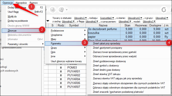Sort by the Nazwa column header
This screenshot has width=172, height=96.
pos(103,25)
